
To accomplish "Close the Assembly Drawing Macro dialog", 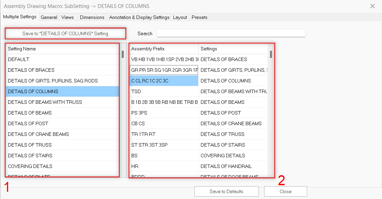I will [x=372, y=6].
